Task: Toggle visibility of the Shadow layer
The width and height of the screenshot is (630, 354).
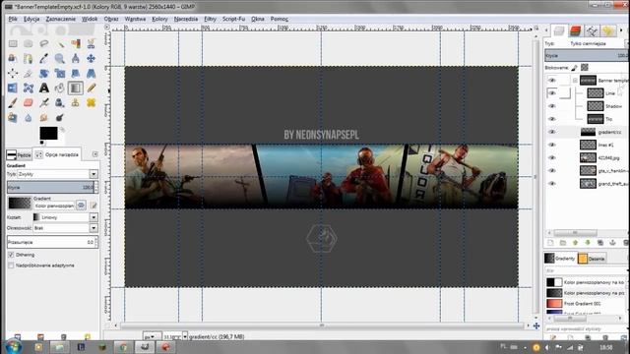Action: coord(552,106)
